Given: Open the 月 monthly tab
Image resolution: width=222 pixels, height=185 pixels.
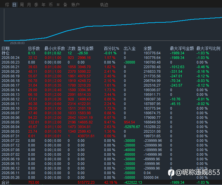Looking at the screenshot, I should pos(29,5).
